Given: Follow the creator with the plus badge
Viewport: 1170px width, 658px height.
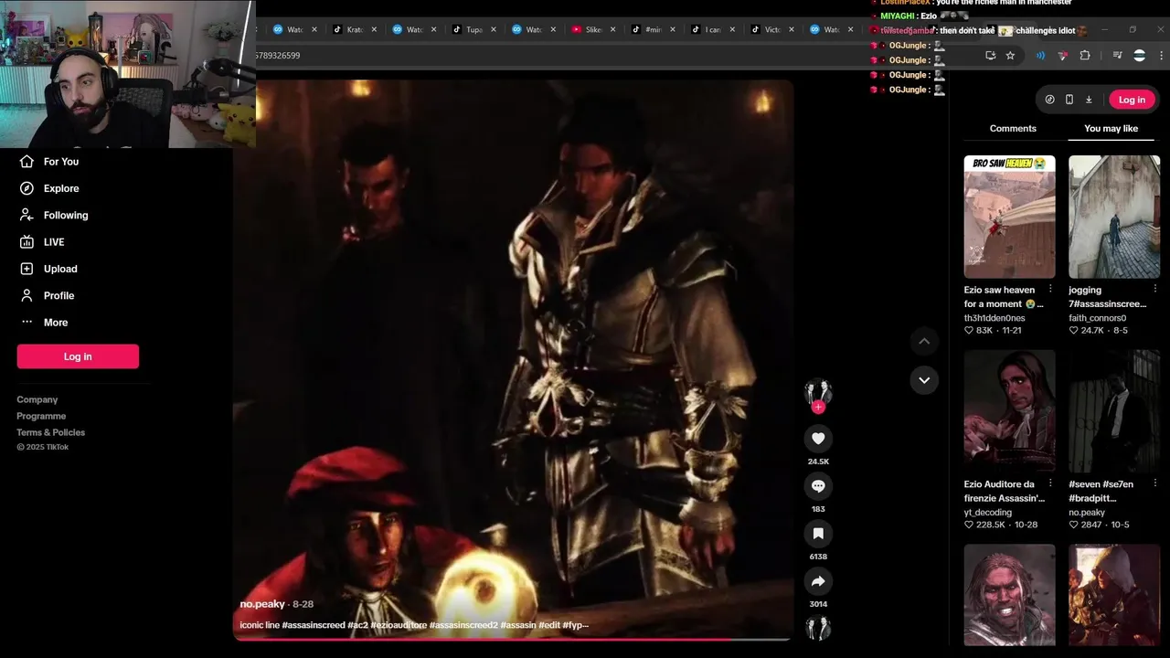Looking at the screenshot, I should click(818, 407).
